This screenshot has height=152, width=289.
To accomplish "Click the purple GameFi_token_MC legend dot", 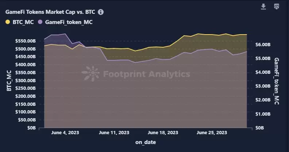I will click(40, 22).
